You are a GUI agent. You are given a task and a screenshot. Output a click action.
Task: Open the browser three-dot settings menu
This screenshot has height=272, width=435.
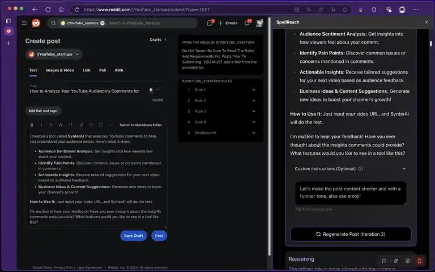click(x=416, y=10)
